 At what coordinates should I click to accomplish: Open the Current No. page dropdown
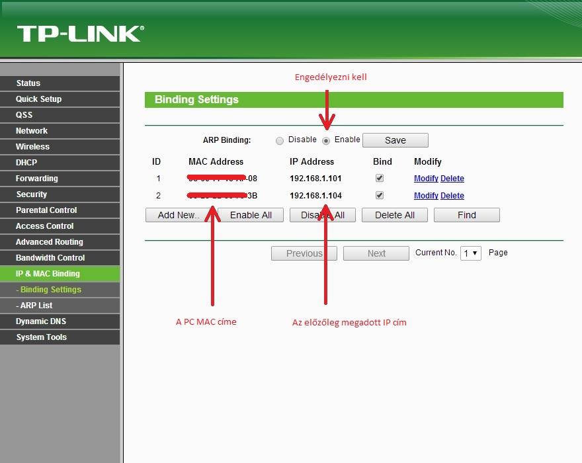471,253
